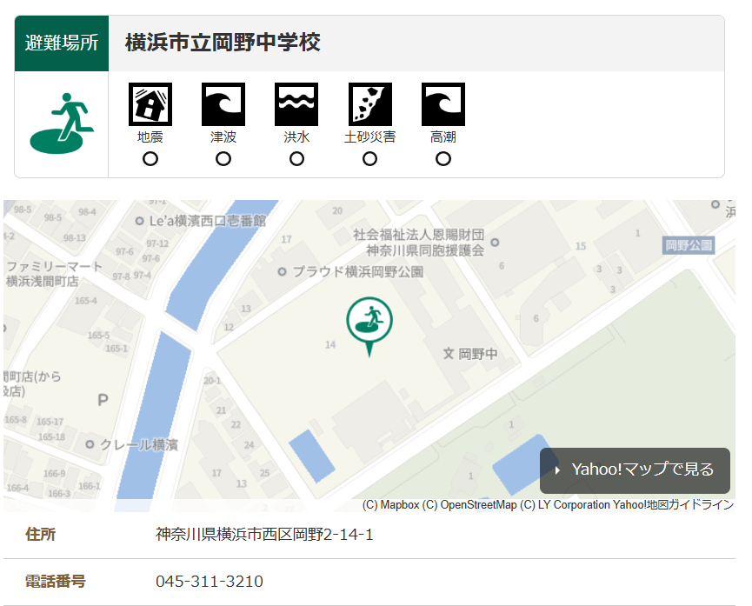Viewport: 752px width, 606px height.
Task: Select the green evacuation pin on map
Action: tap(369, 326)
